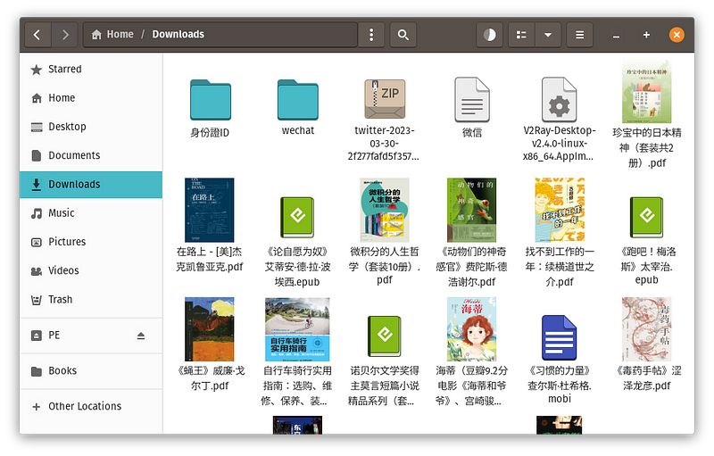Image resolution: width=714 pixels, height=456 pixels.
Task: Eject the PE drive
Action: point(141,336)
